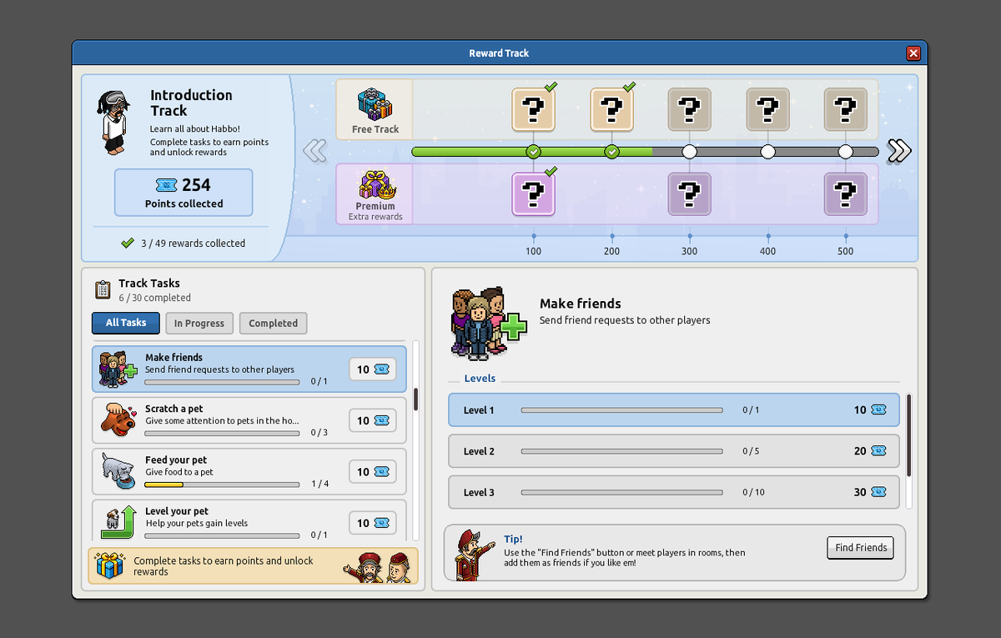This screenshot has height=638, width=1001.
Task: Switch to the Completed tab
Action: 273,323
